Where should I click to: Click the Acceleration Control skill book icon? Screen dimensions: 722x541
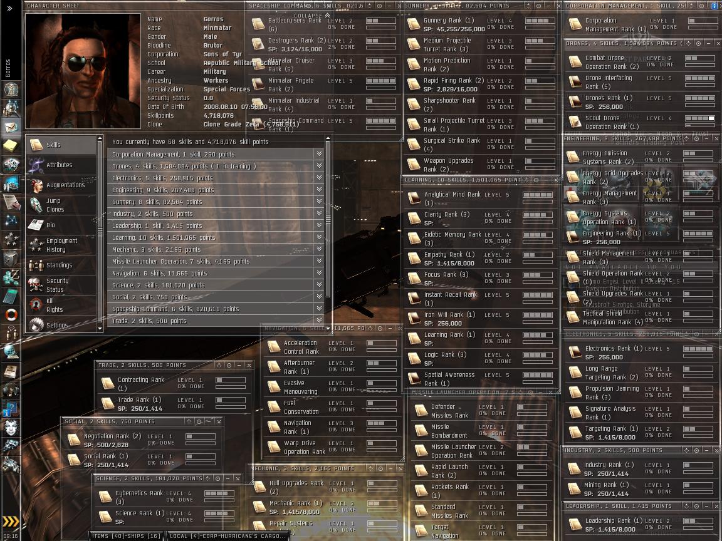(x=274, y=346)
